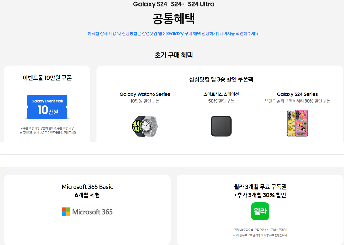Click the S24 Ultra title text

(x=201, y=4)
